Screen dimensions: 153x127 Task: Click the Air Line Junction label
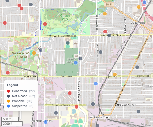(x=100, y=117)
